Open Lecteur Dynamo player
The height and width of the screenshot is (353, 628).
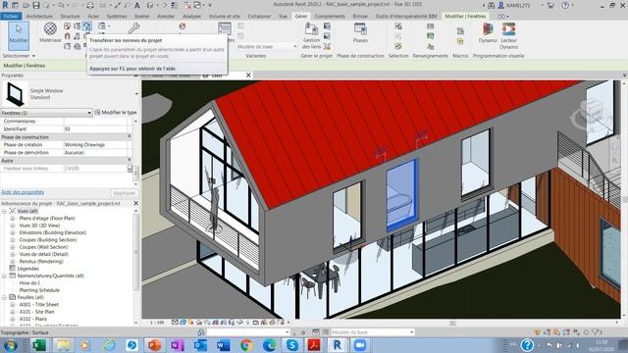(x=508, y=35)
